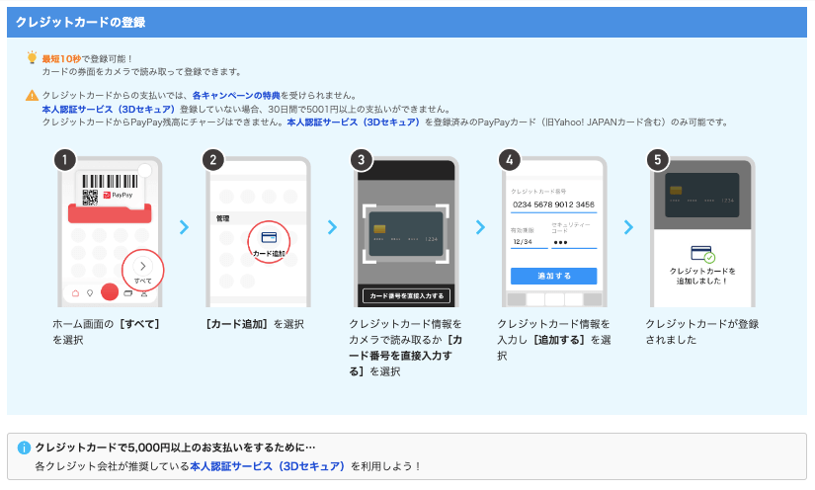Click the step 1 number badge

65,160
